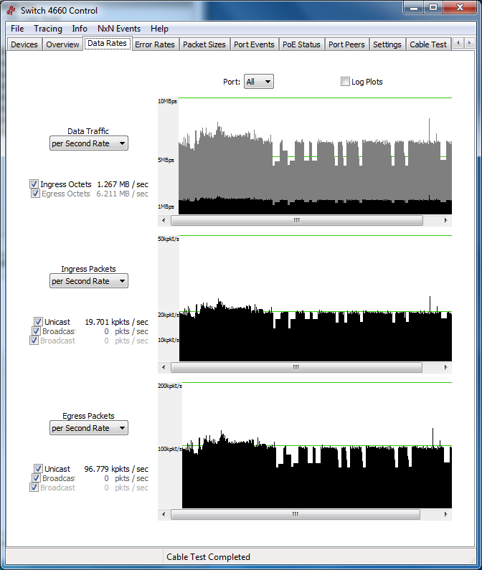Open the PoE Status tab
This screenshot has width=482, height=570.
[301, 44]
